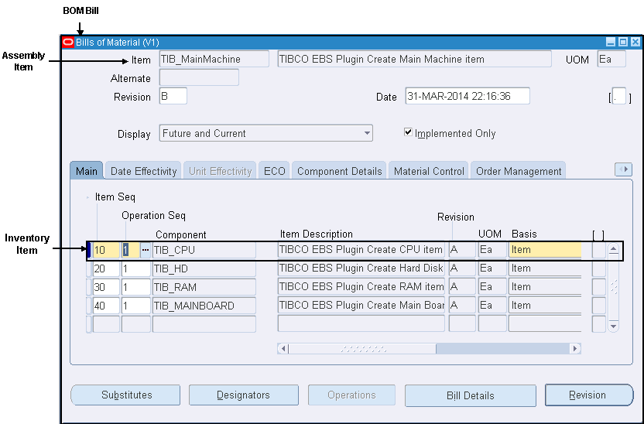Click the item description field in header

point(414,59)
